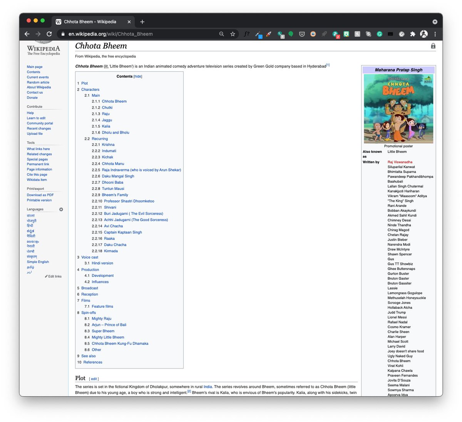This screenshot has height=422, width=462.
Task: Click Download as PDF
Action: click(x=40, y=195)
